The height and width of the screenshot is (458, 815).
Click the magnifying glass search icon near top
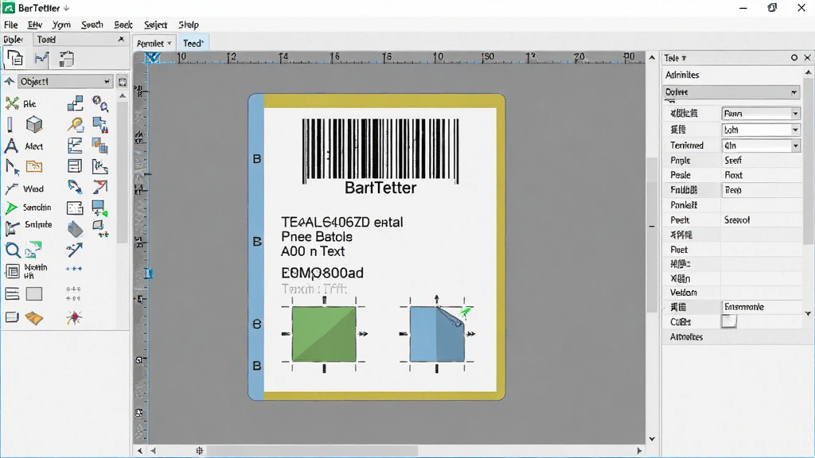(75, 125)
